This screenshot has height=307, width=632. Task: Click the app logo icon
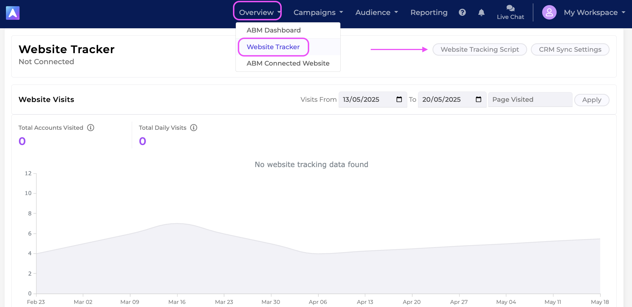click(x=13, y=13)
